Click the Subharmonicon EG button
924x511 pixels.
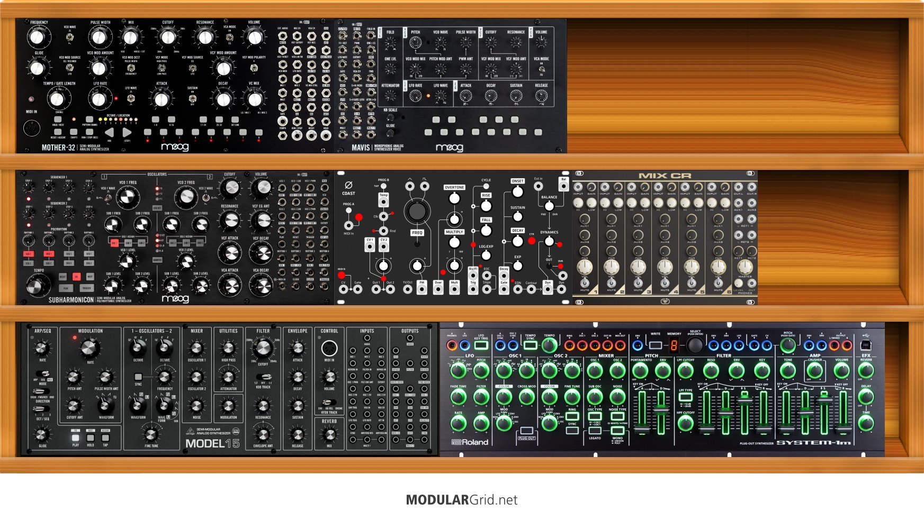point(76,277)
